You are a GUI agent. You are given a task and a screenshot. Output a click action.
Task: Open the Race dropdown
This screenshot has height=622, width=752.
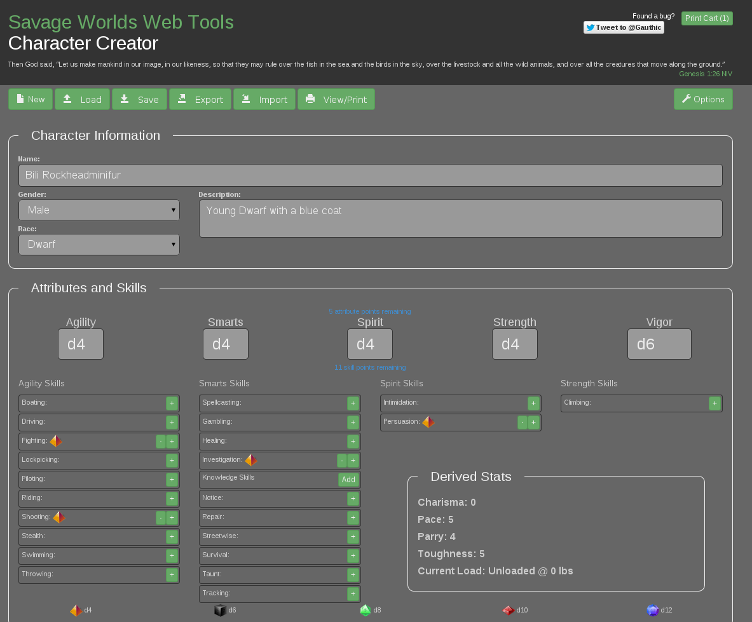99,245
